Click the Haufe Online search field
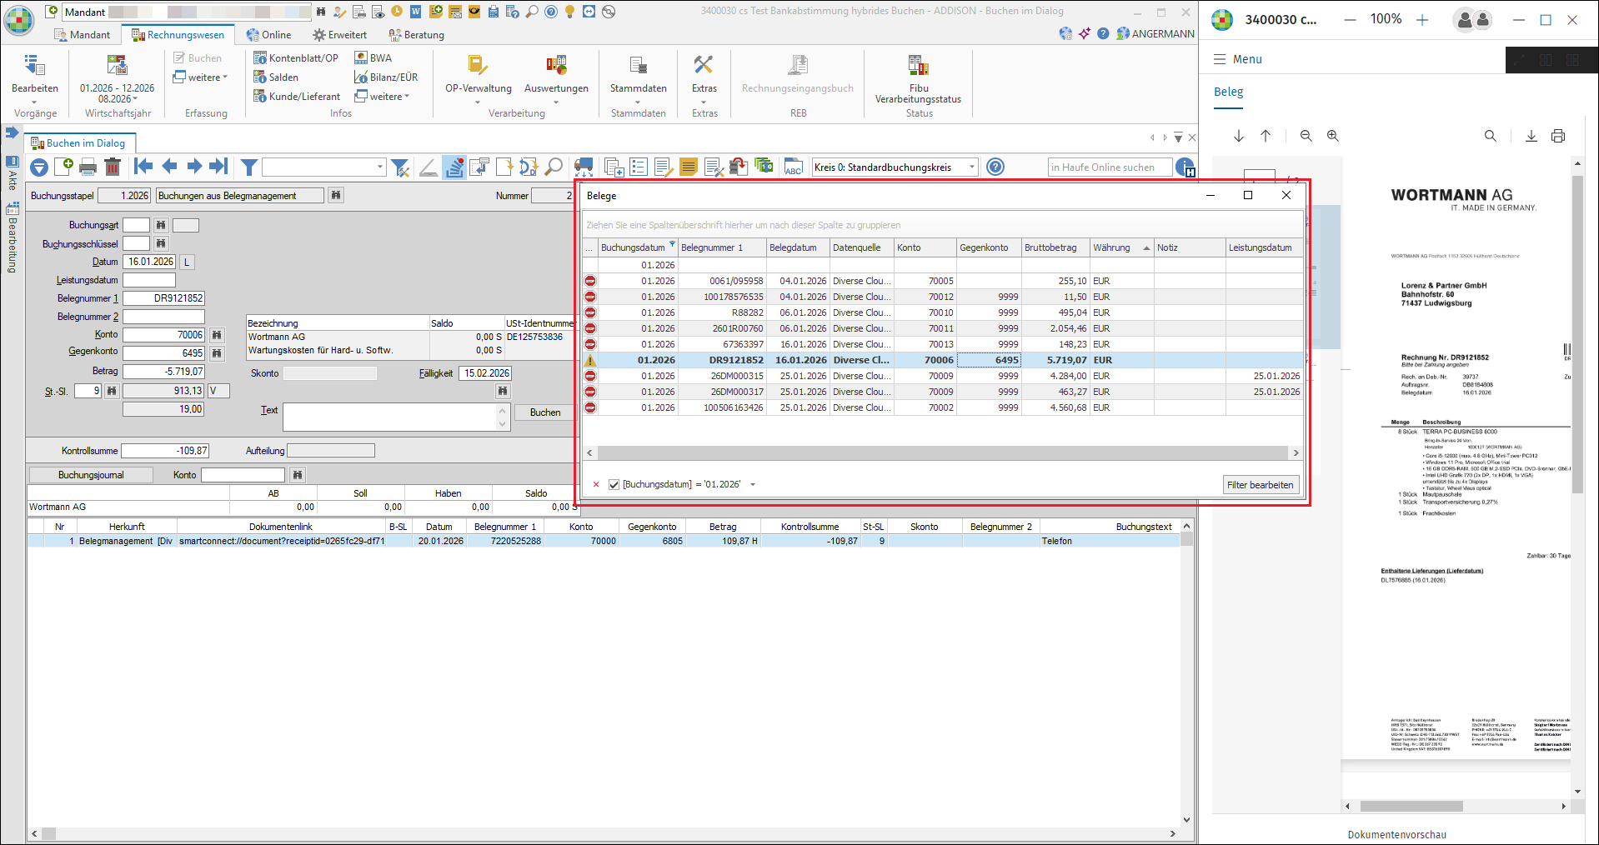This screenshot has height=845, width=1599. [x=1109, y=167]
